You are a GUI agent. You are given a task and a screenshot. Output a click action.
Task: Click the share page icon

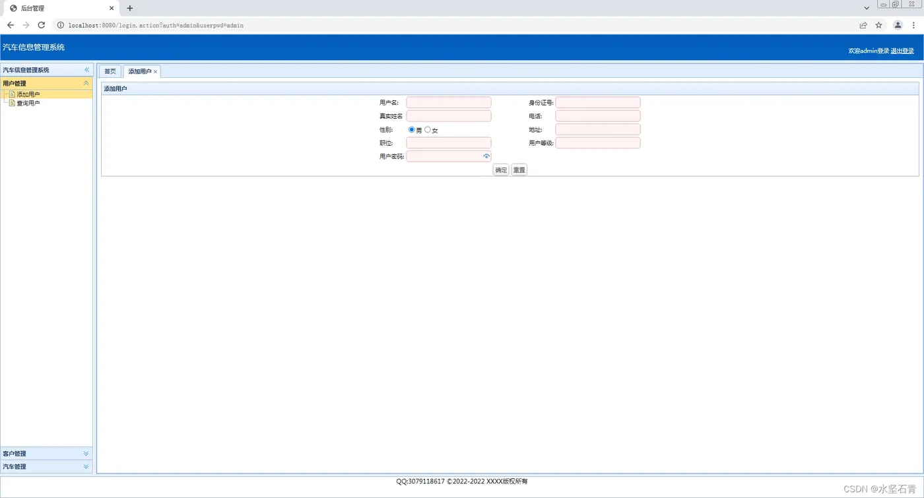863,25
